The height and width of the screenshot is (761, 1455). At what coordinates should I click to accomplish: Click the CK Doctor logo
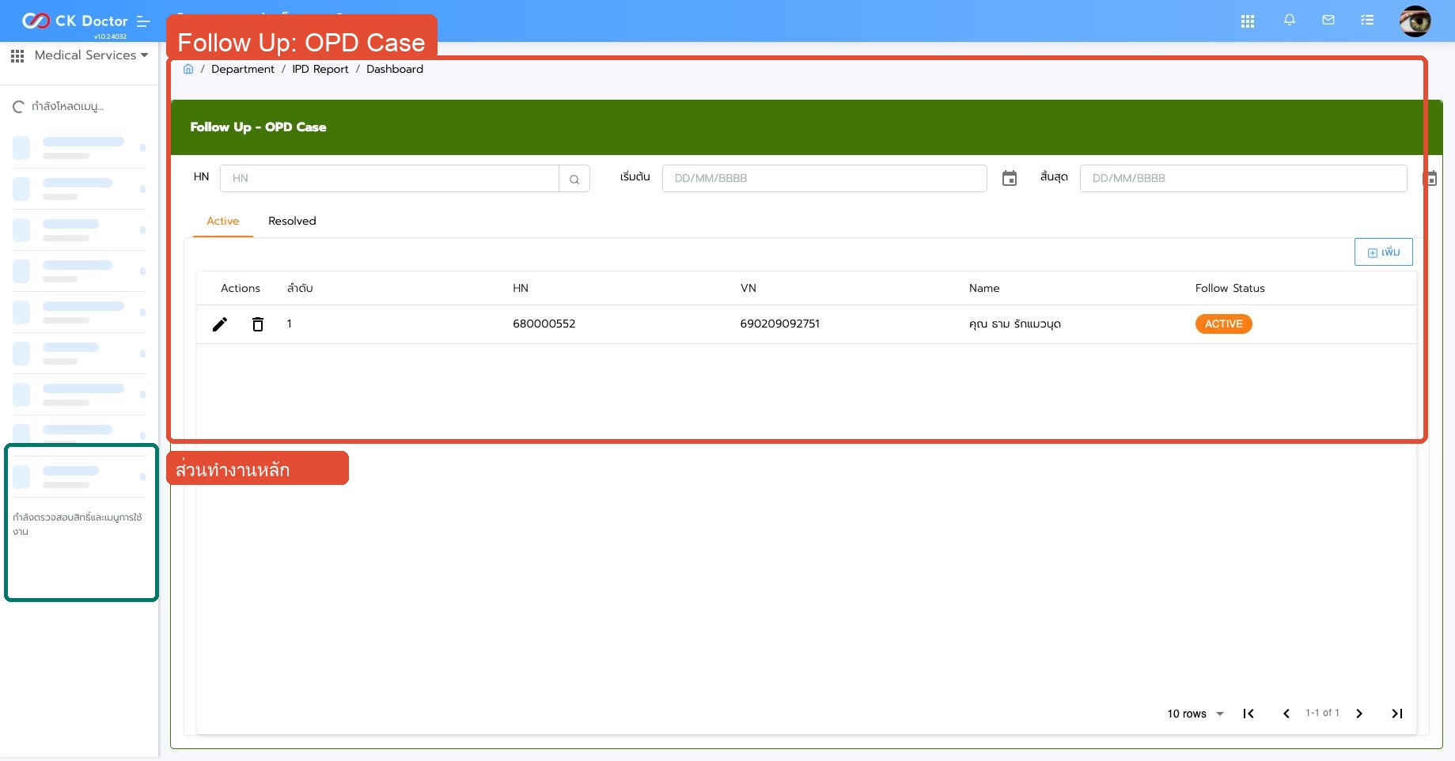74,21
